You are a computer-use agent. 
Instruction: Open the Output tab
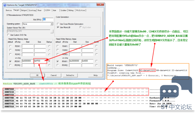click(x=24, y=10)
